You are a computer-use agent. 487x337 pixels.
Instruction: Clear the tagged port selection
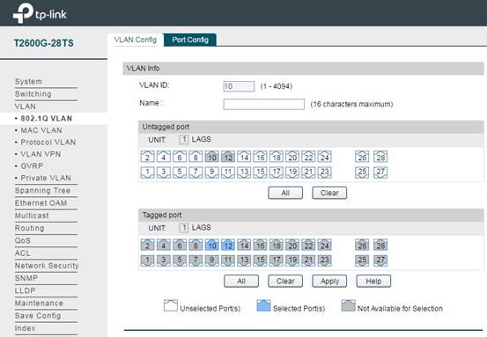pos(285,282)
